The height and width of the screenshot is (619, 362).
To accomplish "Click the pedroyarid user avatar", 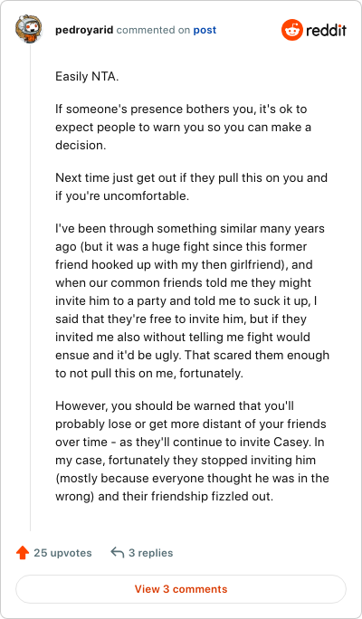I will click(28, 29).
